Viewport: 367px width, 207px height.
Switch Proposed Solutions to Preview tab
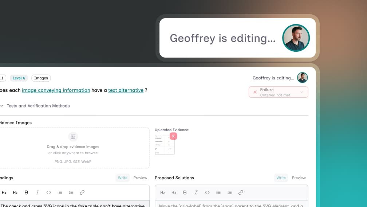[x=299, y=178]
